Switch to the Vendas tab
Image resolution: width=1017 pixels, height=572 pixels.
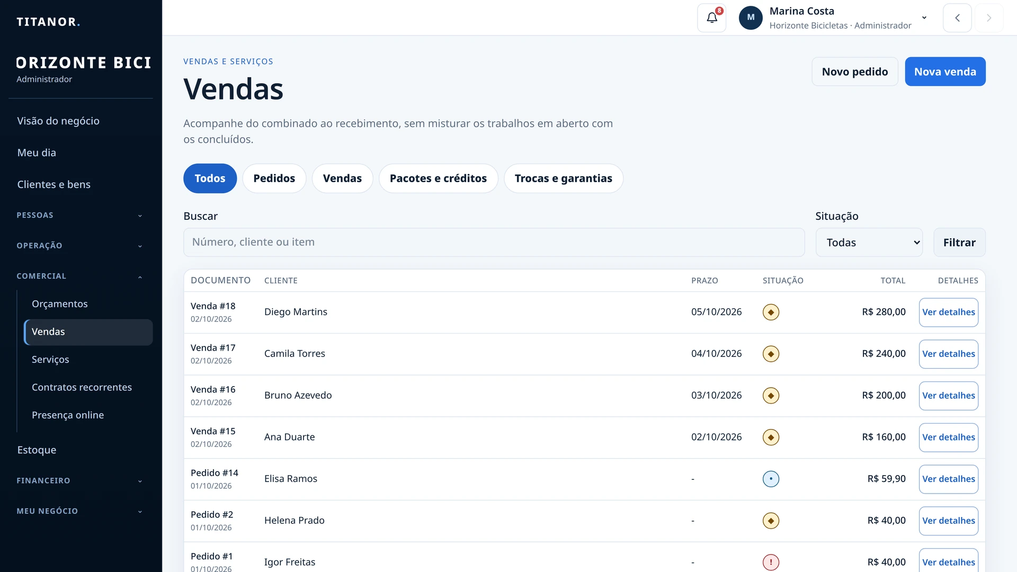(342, 178)
